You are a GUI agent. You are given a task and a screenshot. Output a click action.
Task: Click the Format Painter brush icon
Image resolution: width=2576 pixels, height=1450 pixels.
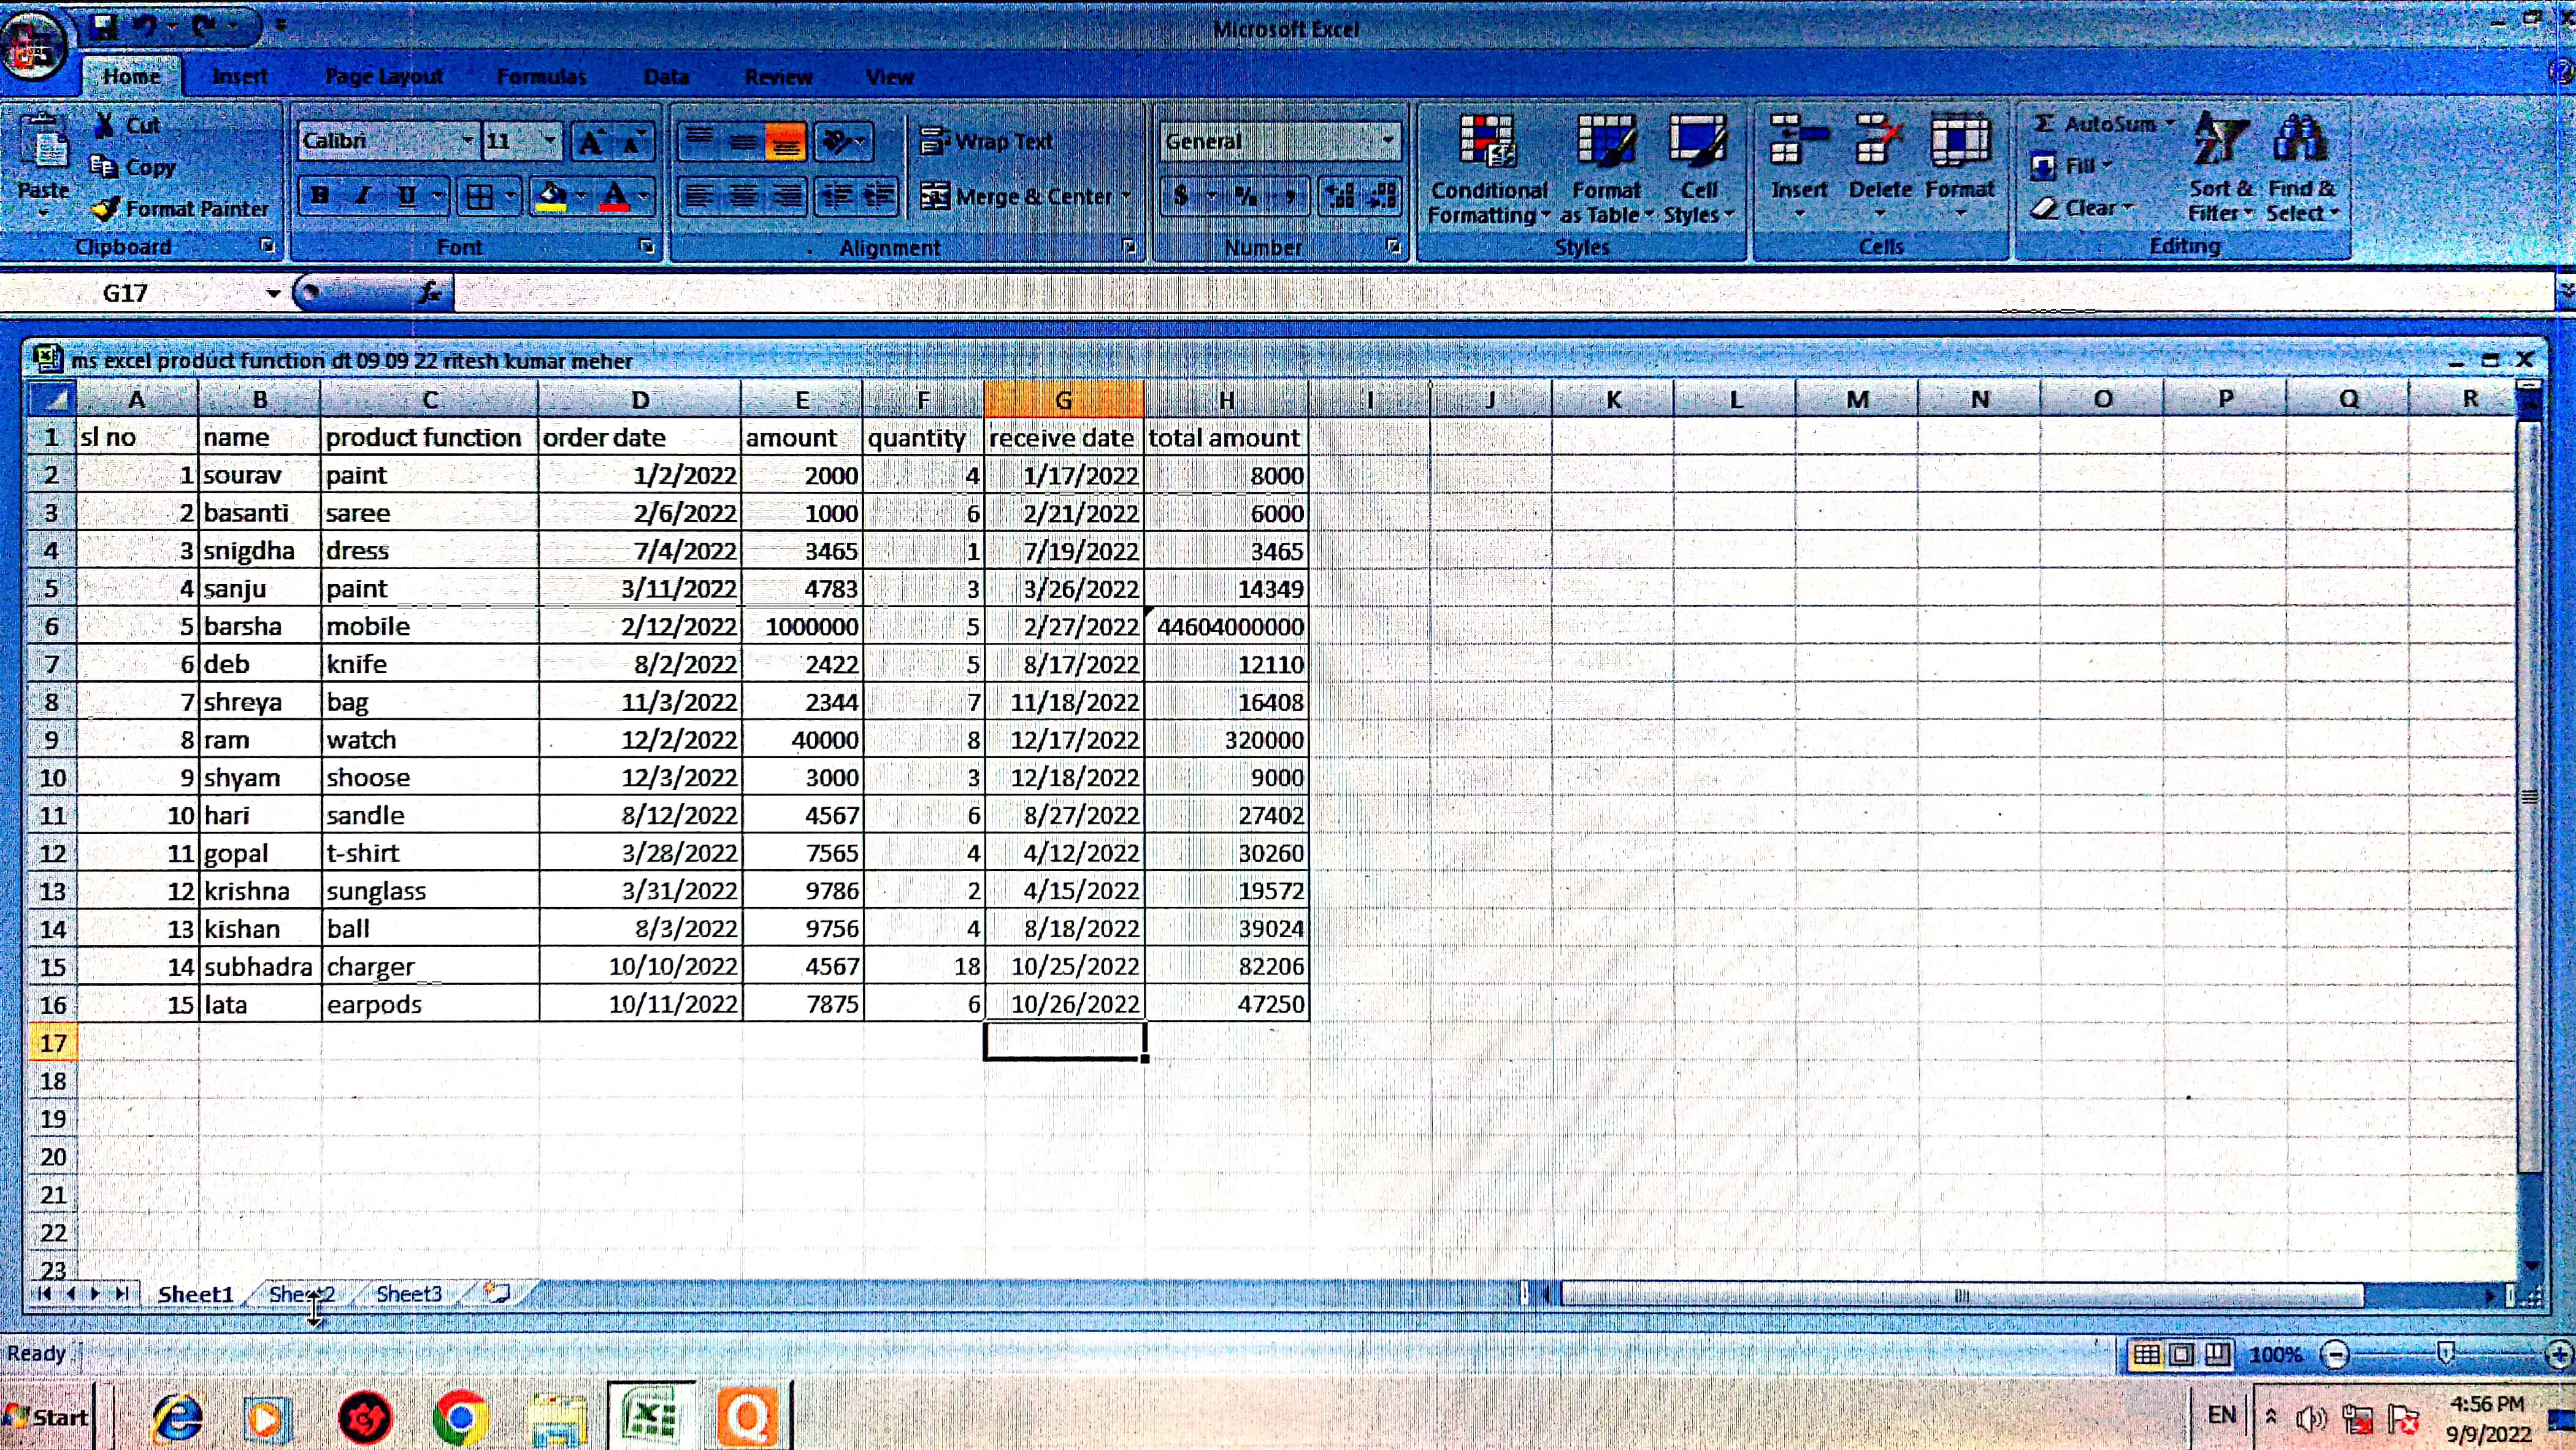(105, 209)
